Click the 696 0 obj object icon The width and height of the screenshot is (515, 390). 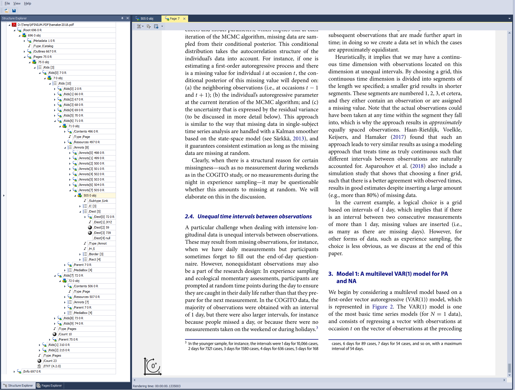click(x=24, y=35)
